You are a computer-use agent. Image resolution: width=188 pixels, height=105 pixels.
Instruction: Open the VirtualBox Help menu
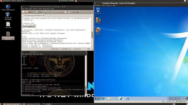pyautogui.click(x=114, y=6)
